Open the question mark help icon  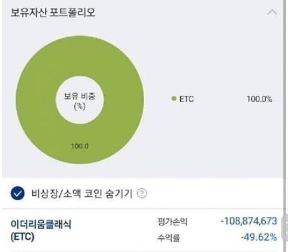(142, 193)
